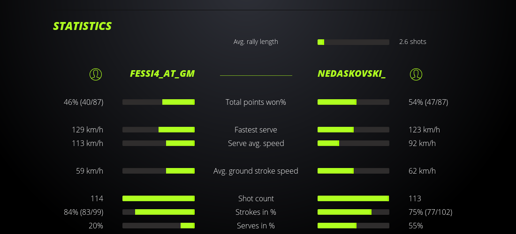
Task: Click NEDASKOVSKI_'s total points won bar
Action: (353, 102)
